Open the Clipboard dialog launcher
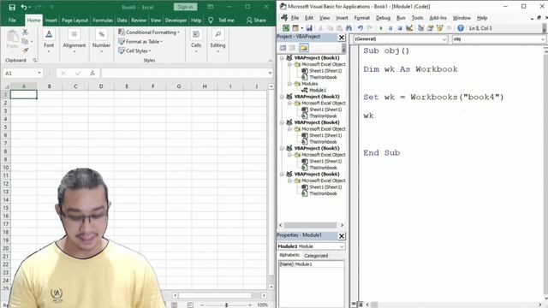 [35, 60]
